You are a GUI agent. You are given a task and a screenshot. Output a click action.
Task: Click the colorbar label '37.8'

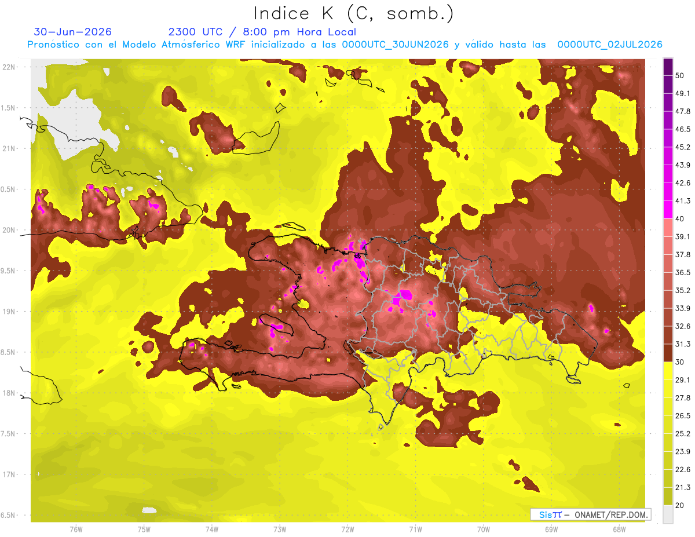click(683, 254)
